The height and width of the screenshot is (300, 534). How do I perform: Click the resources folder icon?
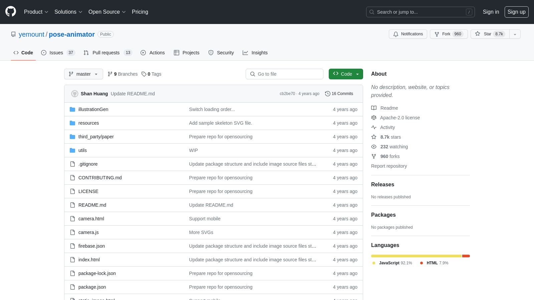(72, 123)
